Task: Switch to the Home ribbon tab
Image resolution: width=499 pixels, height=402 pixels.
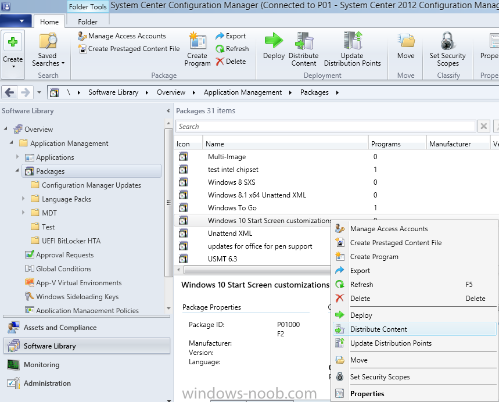Action: 49,22
